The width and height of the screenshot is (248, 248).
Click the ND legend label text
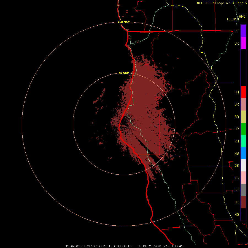[x=237, y=215]
